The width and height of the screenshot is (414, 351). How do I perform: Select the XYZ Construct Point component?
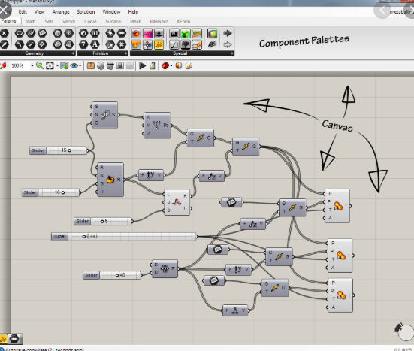coord(157,126)
